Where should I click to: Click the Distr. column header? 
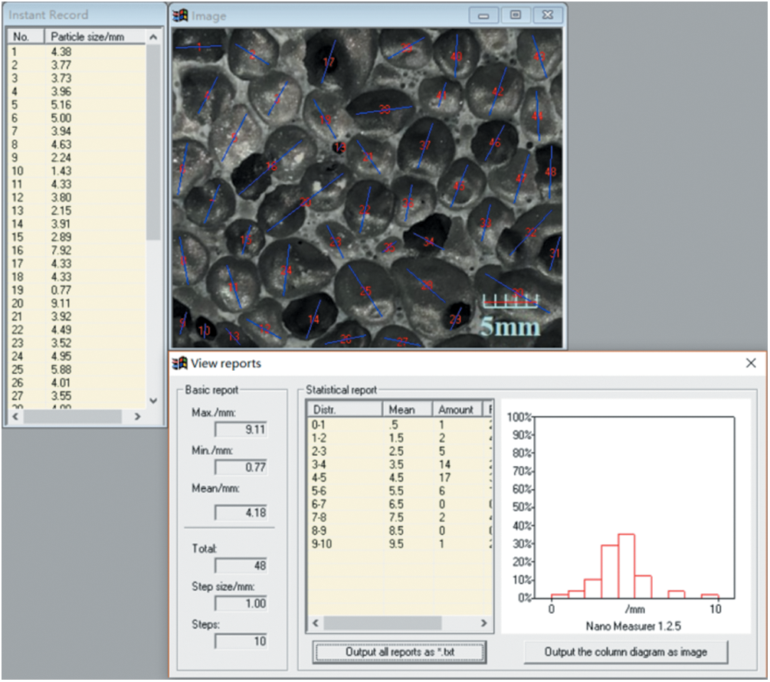[x=343, y=409]
